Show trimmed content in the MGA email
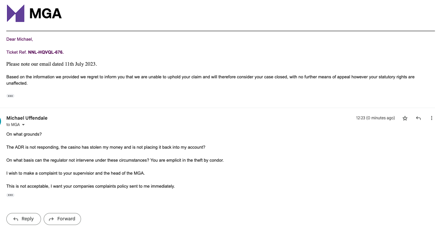The image size is (438, 229). [10, 96]
